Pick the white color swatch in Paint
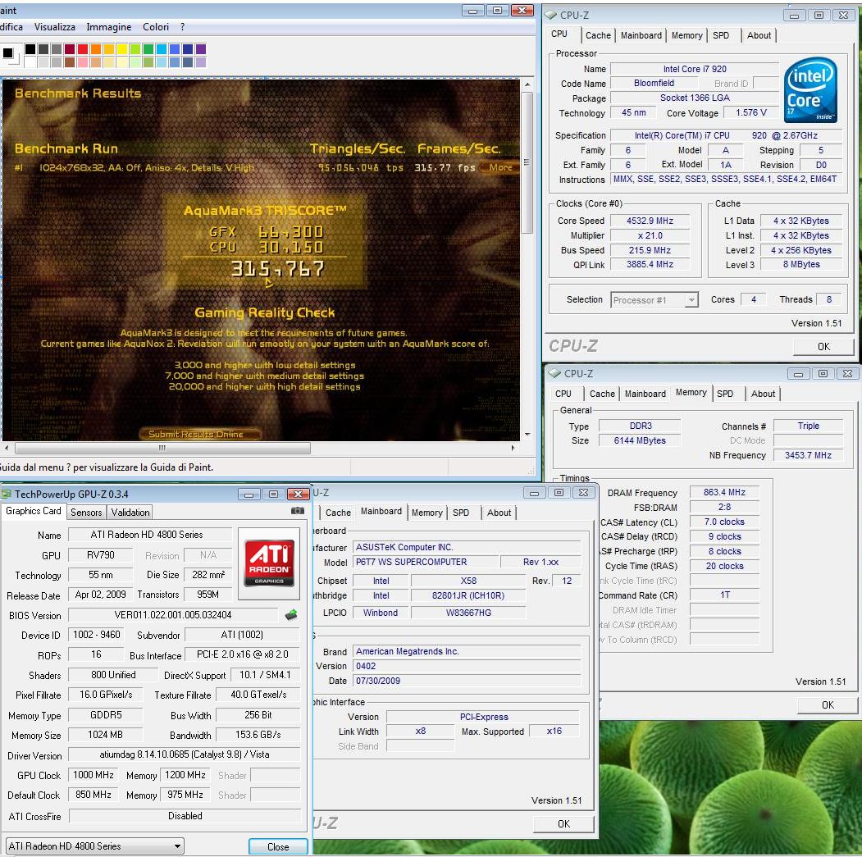Viewport: 862px width, 857px height. (30, 62)
